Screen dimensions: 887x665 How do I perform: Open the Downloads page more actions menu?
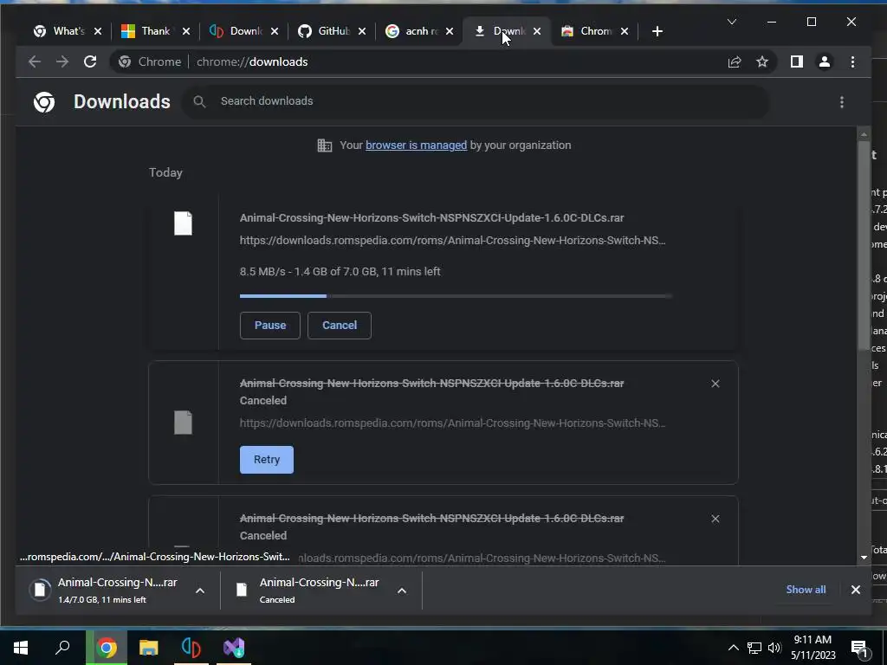click(x=842, y=102)
